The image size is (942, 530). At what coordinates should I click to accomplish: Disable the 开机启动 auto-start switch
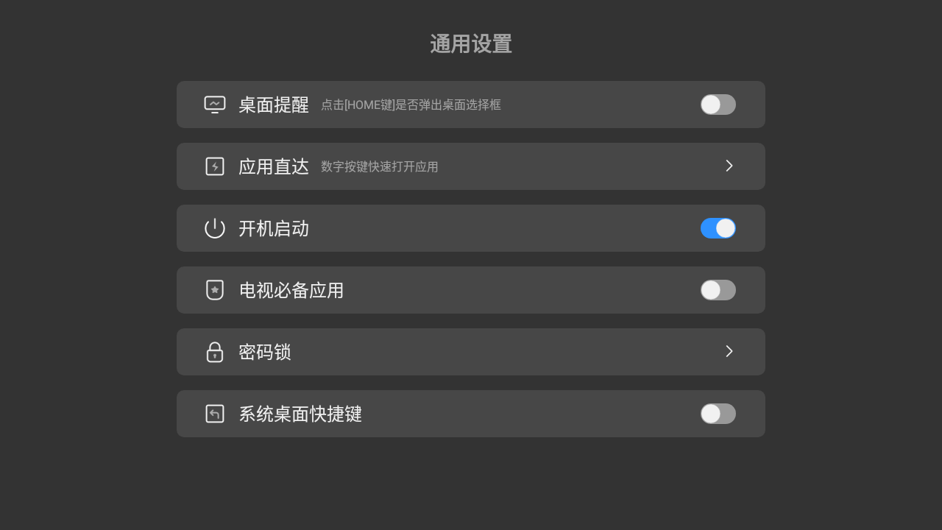point(718,228)
